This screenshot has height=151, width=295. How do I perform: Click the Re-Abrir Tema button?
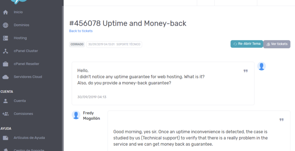click(247, 44)
